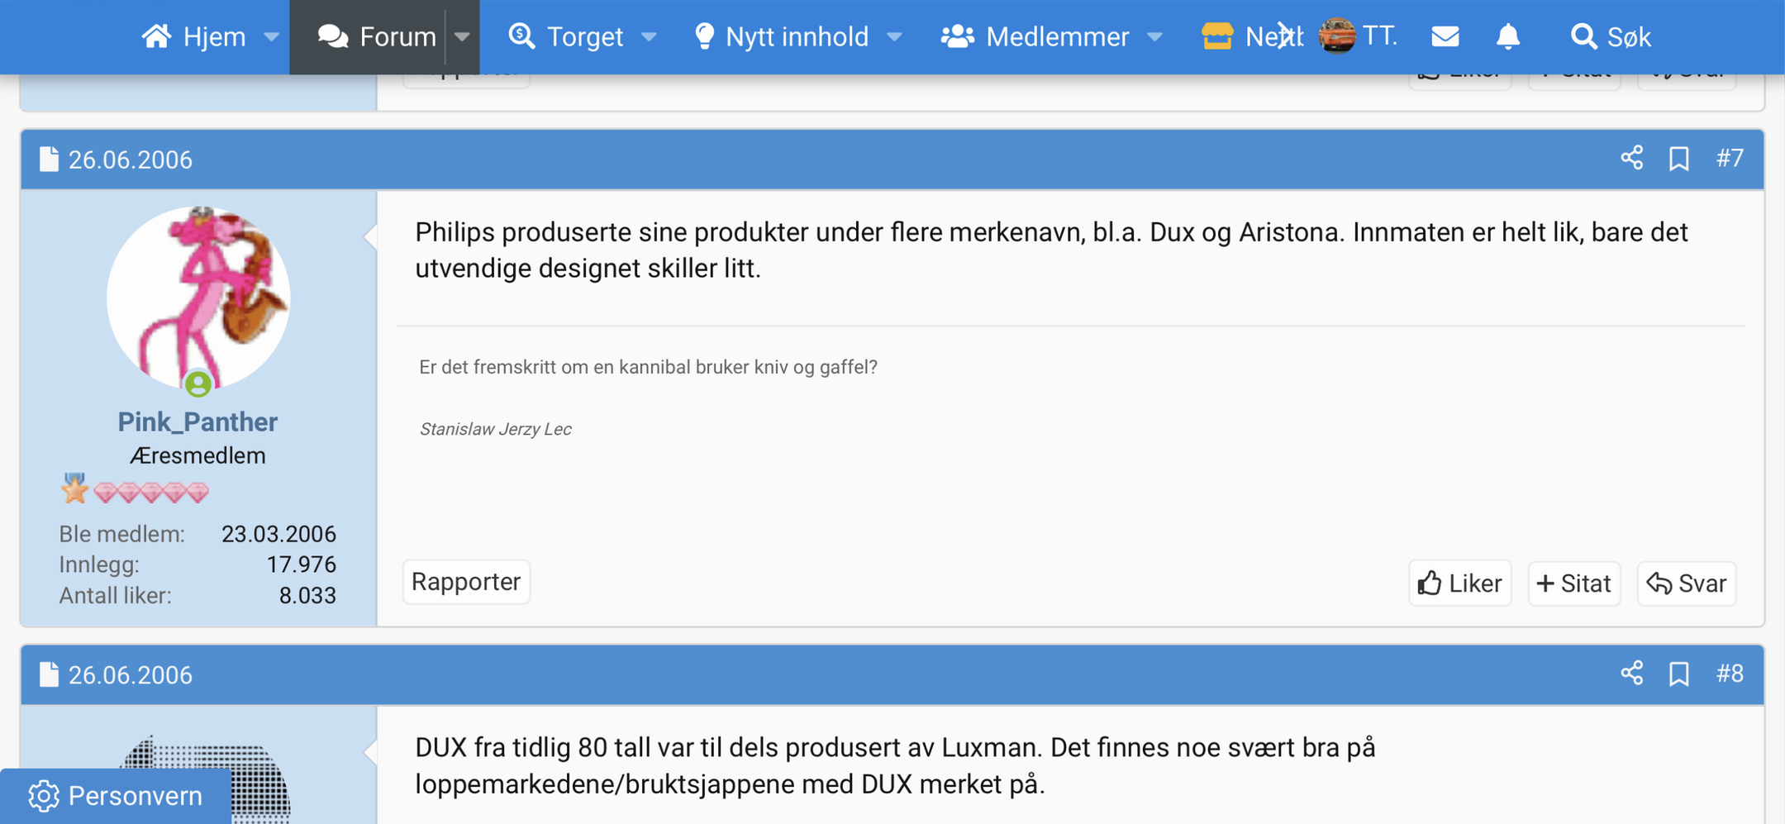Like Pink_Panther's post with Liker
Viewport: 1785px width, 824px height.
pos(1459,583)
